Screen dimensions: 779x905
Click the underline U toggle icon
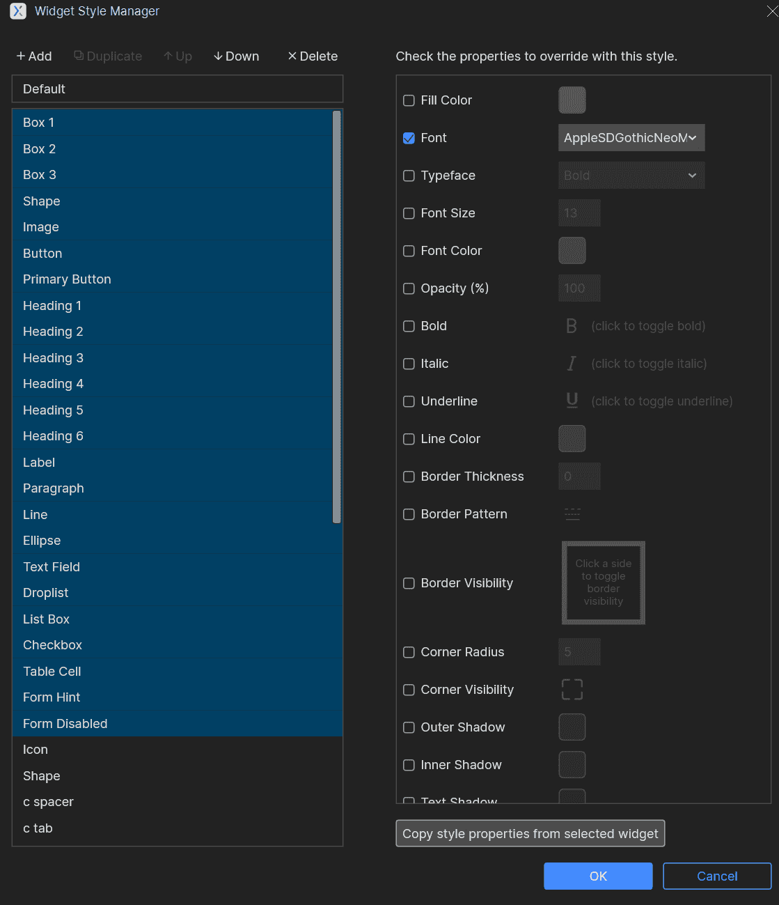point(572,401)
